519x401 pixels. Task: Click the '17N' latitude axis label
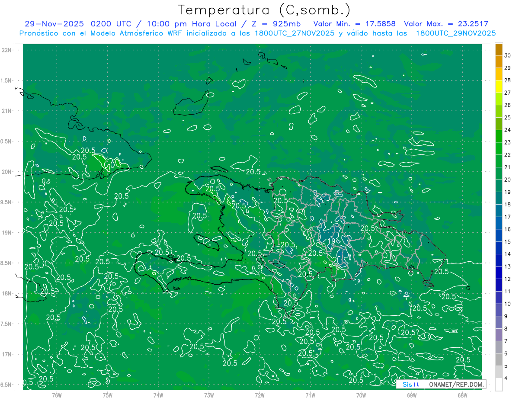6,354
